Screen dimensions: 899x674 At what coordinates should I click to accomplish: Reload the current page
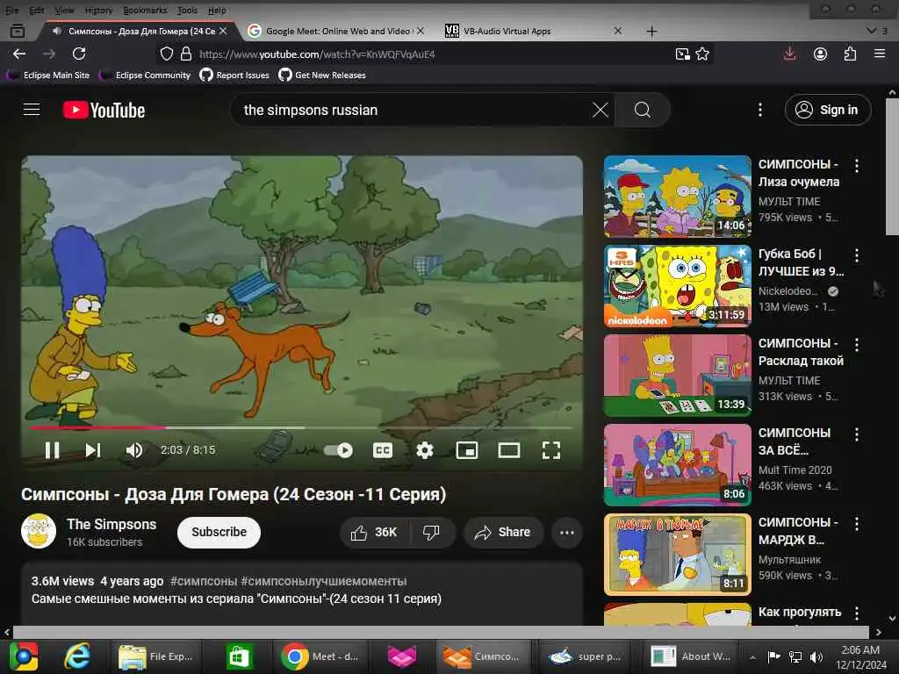click(79, 54)
